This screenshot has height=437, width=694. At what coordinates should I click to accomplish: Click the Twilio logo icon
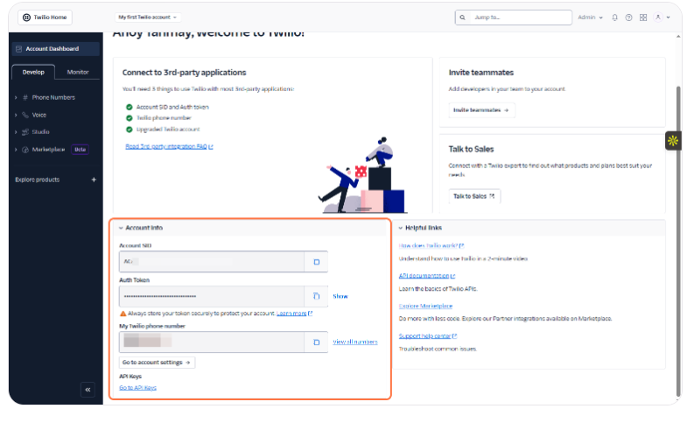click(x=26, y=18)
